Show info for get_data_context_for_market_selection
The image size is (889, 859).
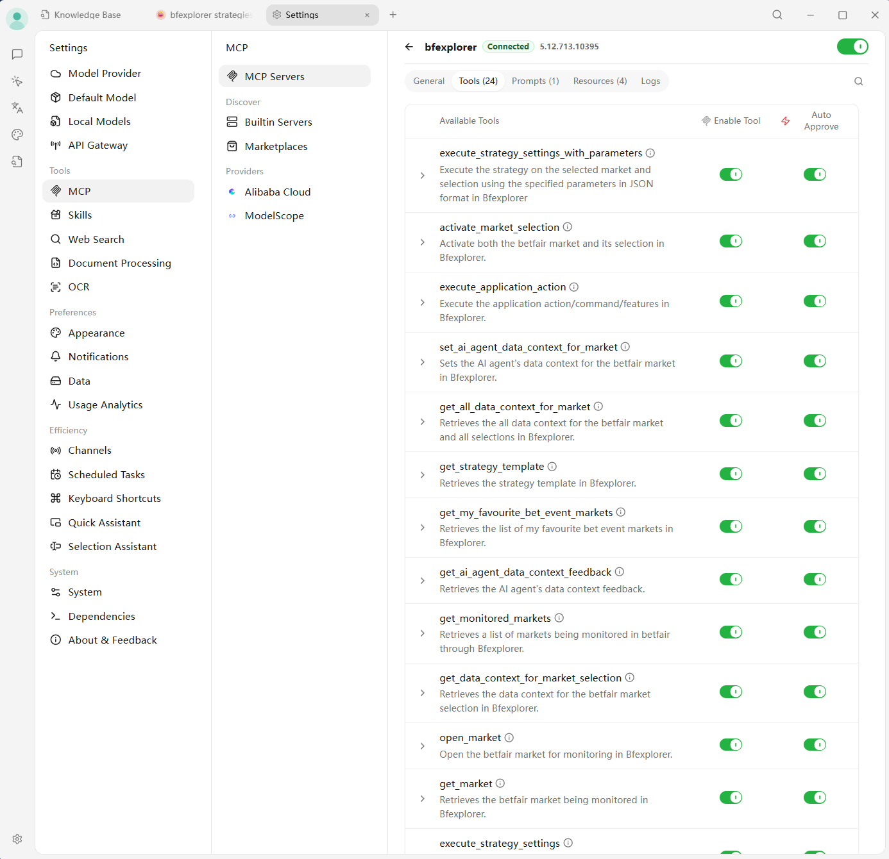click(630, 678)
